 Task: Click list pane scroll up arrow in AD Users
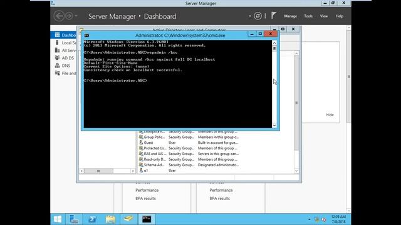[x=296, y=53]
